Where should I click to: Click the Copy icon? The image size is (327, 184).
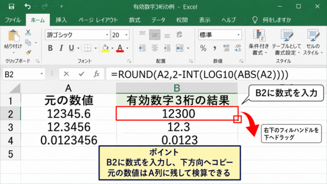coord(28,42)
